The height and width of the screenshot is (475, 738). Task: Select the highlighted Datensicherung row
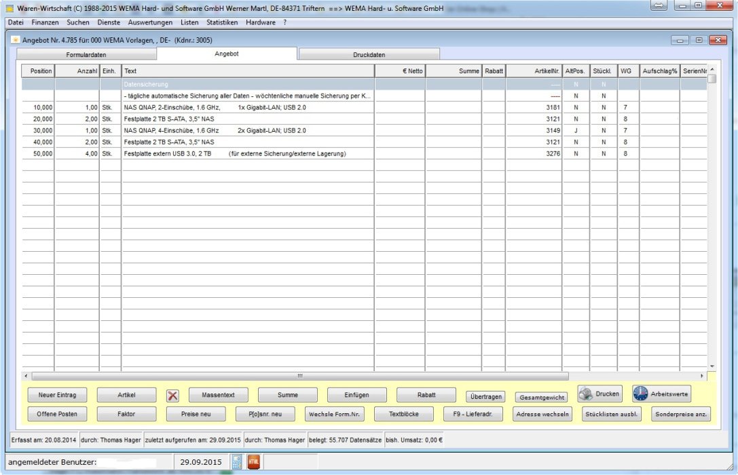pyautogui.click(x=365, y=84)
